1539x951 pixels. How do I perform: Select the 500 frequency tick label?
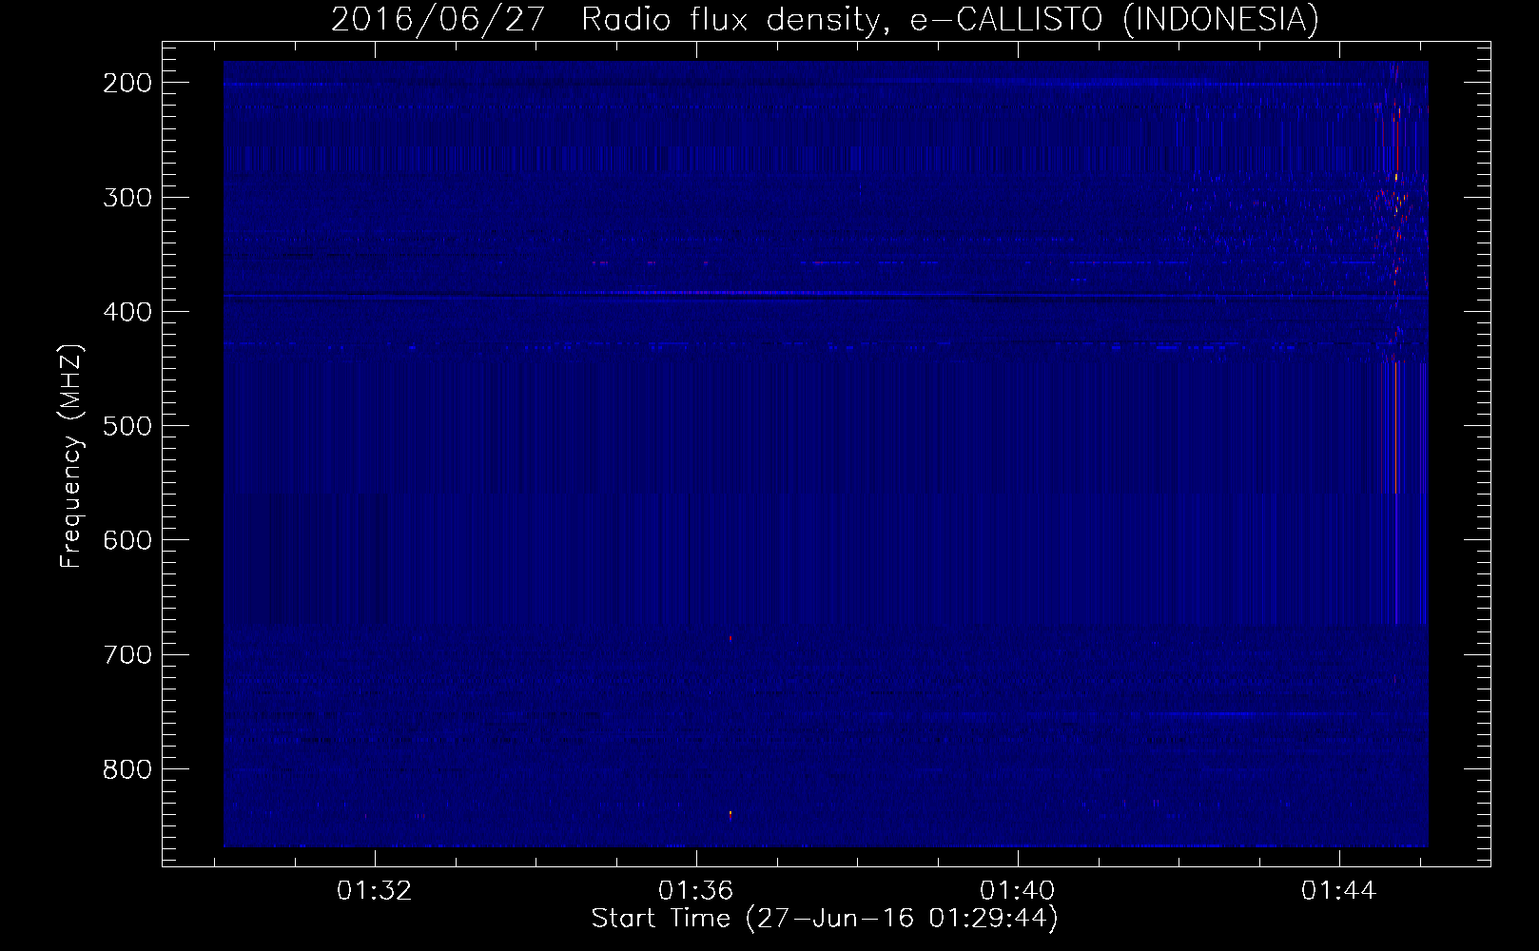coord(127,426)
